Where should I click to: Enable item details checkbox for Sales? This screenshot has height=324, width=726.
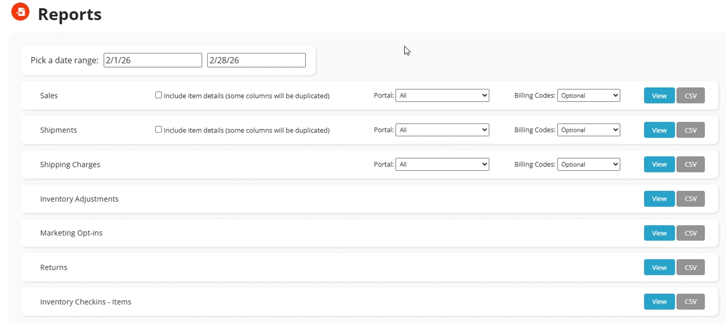pos(159,95)
